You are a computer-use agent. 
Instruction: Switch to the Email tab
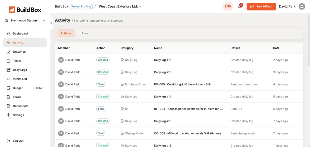pos(86,33)
